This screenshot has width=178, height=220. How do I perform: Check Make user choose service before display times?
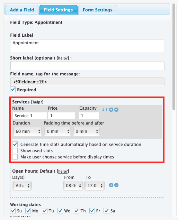point(15,157)
